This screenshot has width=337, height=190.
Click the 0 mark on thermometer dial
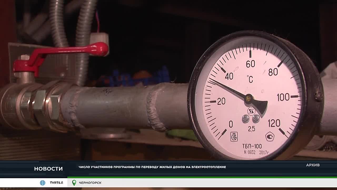[231, 124]
